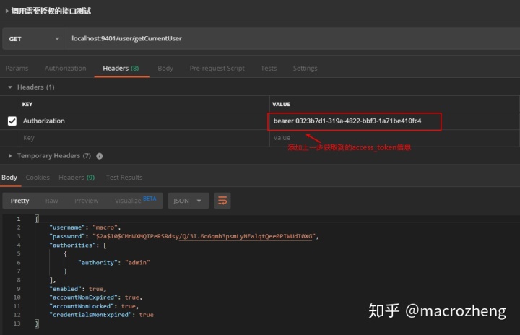Collapse JSON root at line 1

[x=37, y=219]
